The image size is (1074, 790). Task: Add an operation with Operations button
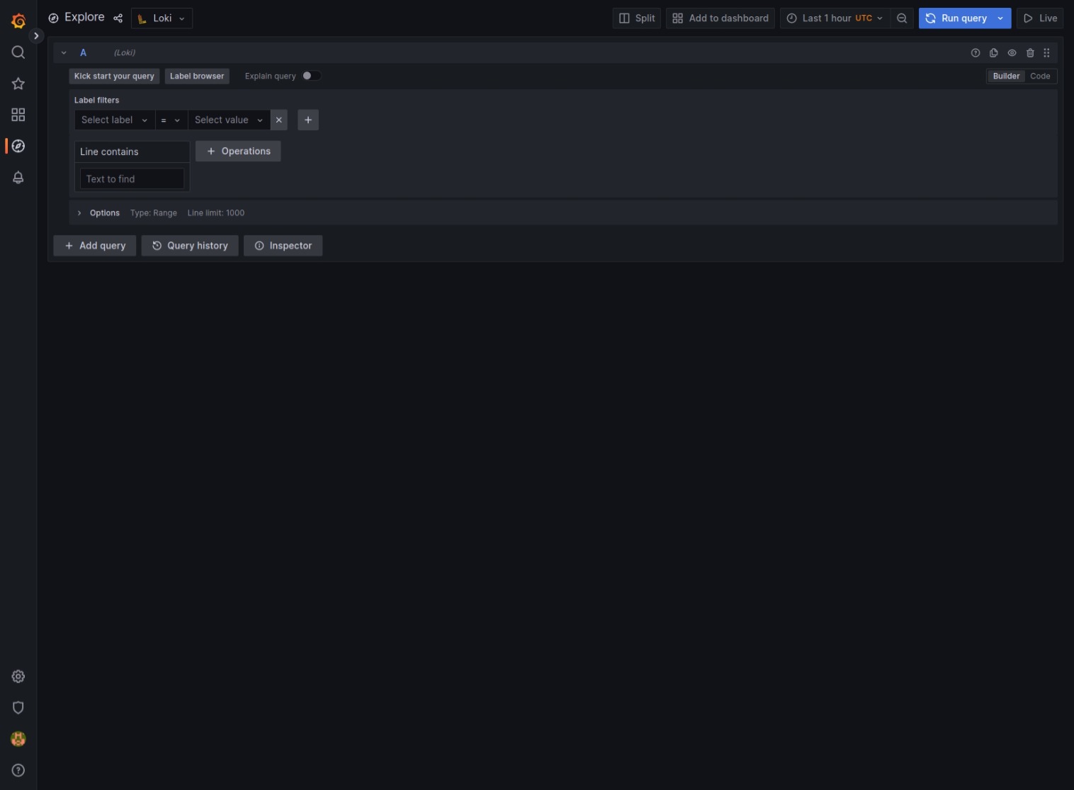click(238, 151)
